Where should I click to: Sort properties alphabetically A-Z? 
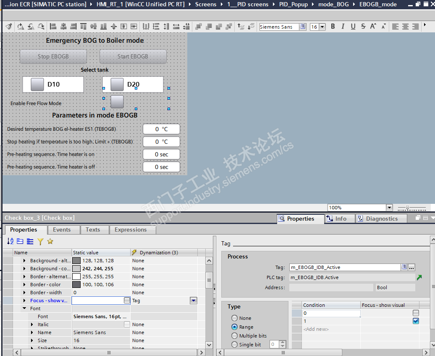[x=10, y=241]
